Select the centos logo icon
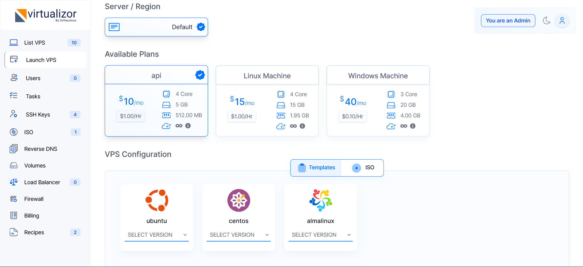This screenshot has width=583, height=267. click(239, 200)
